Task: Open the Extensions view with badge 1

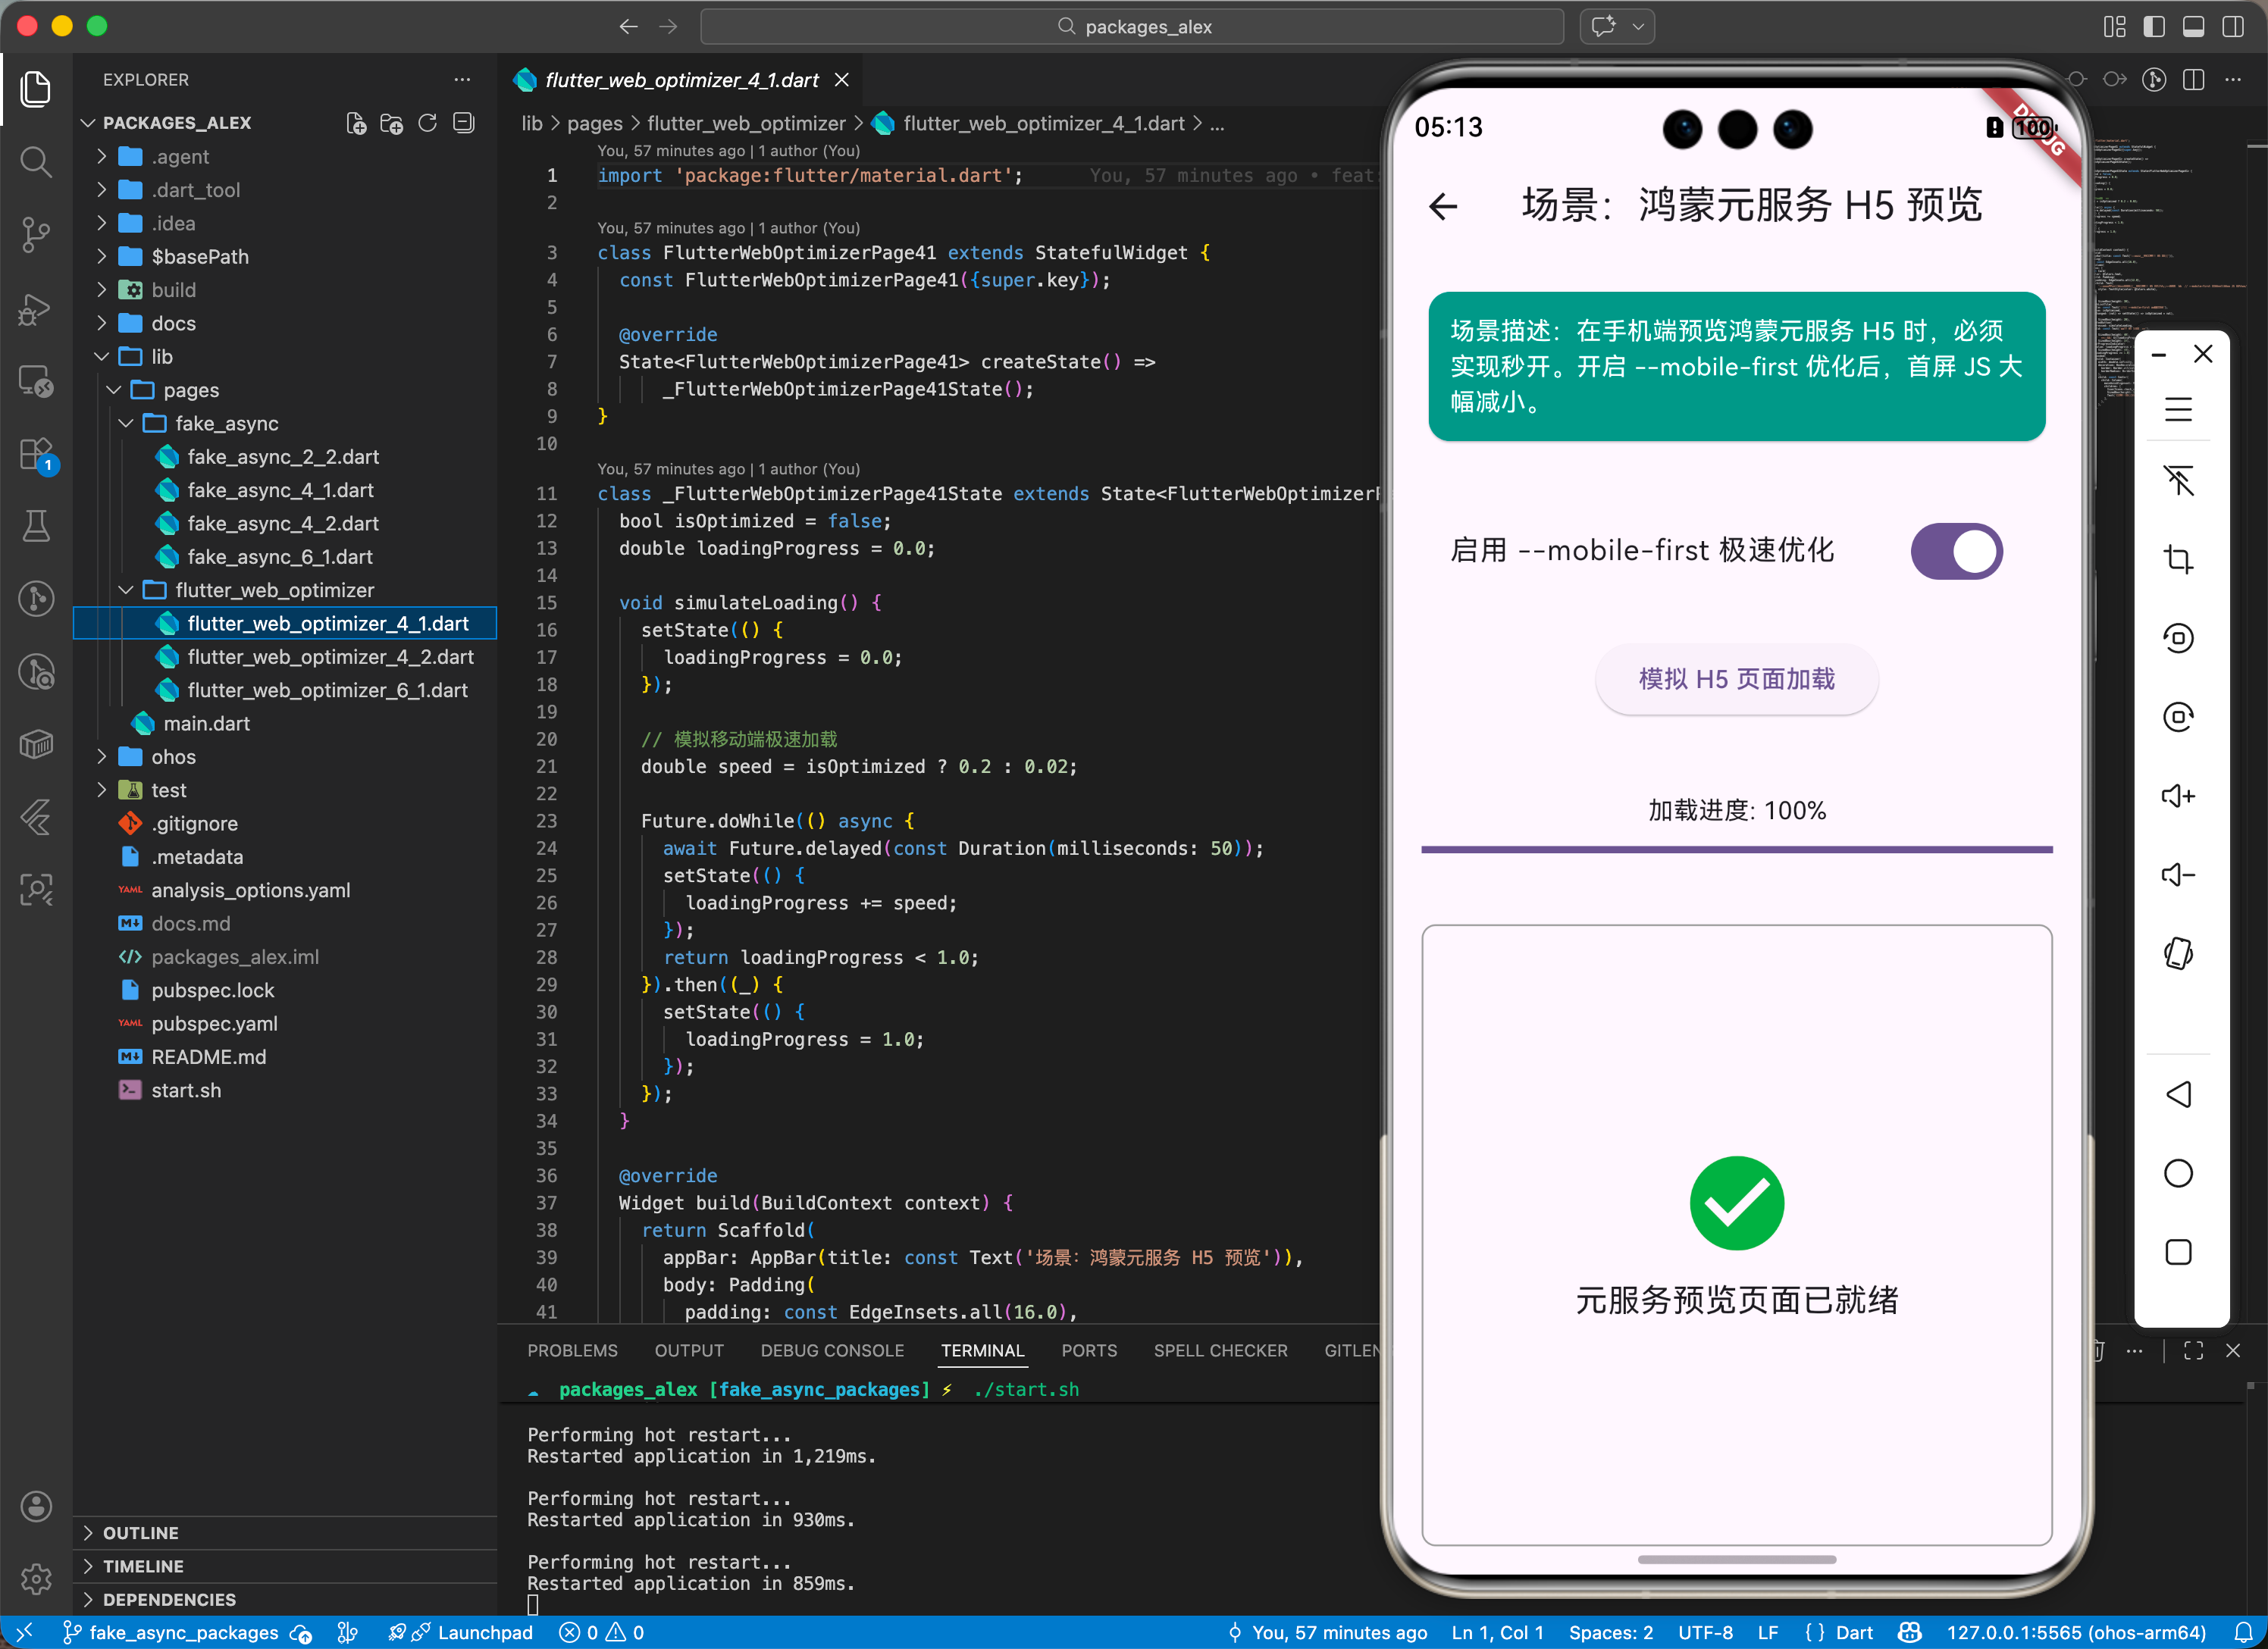Action: pos(36,453)
